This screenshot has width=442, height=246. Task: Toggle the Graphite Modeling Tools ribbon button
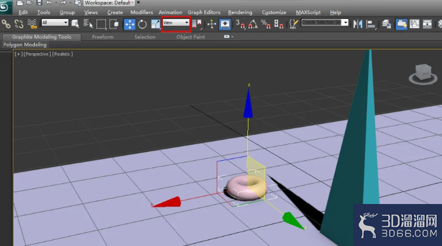point(401,24)
